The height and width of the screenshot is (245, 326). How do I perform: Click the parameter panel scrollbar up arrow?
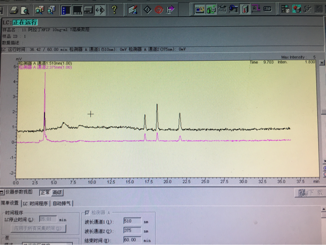tap(324, 209)
